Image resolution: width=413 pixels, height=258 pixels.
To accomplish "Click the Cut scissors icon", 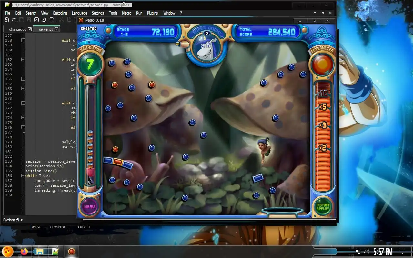I will (61, 20).
